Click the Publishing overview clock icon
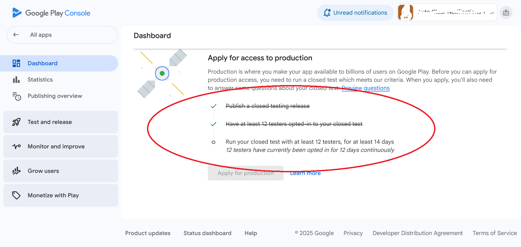 pos(17,96)
